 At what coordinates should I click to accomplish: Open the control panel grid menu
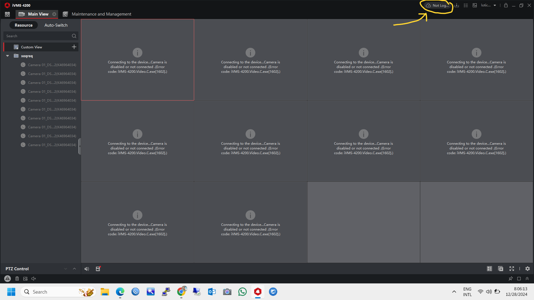pos(8,14)
